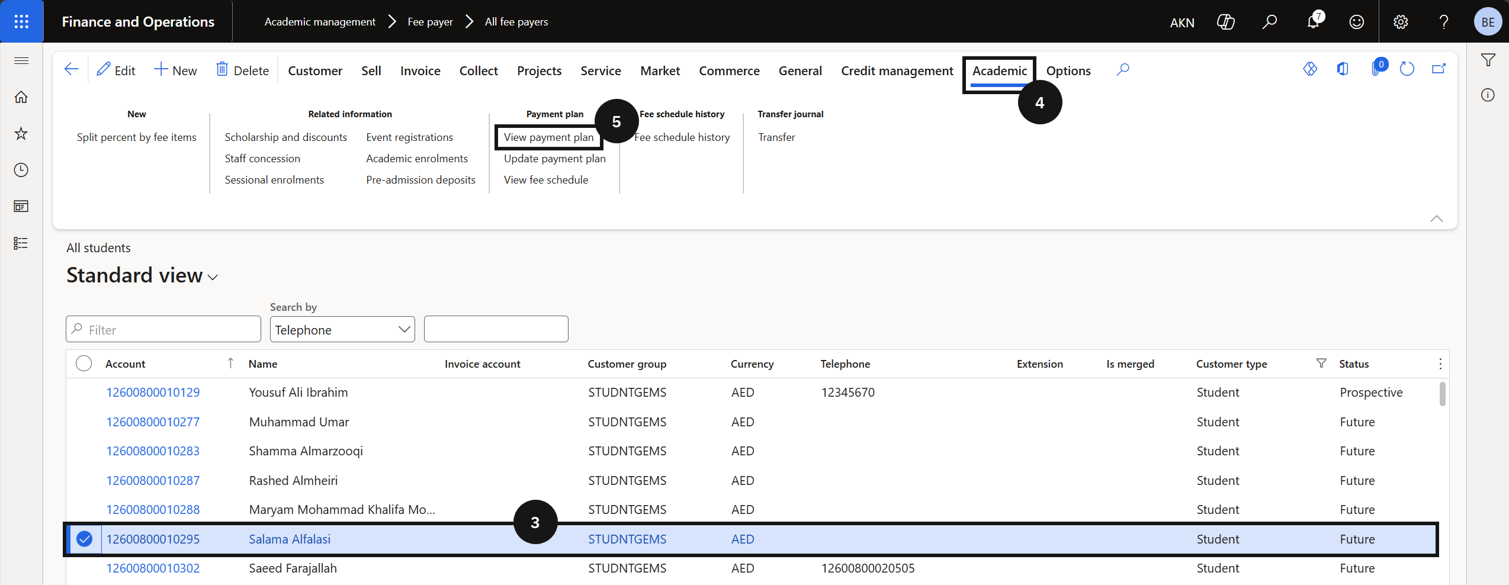Open account 12600800010129 link

153,393
